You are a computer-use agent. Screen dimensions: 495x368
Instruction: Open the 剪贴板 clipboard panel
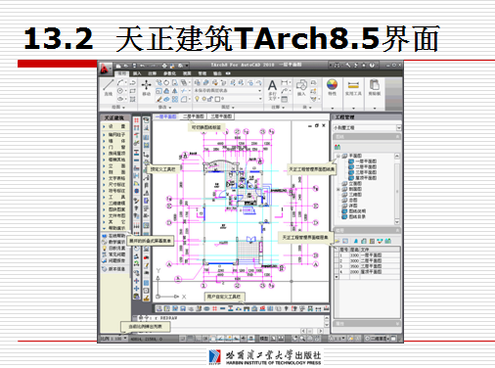pos(375,87)
